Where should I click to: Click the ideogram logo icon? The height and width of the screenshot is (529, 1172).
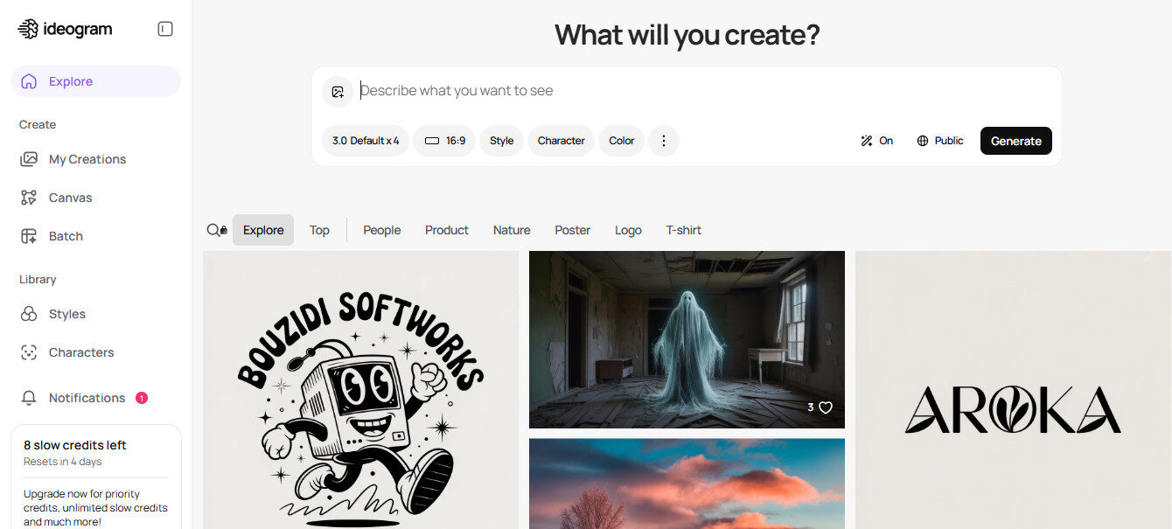click(28, 29)
